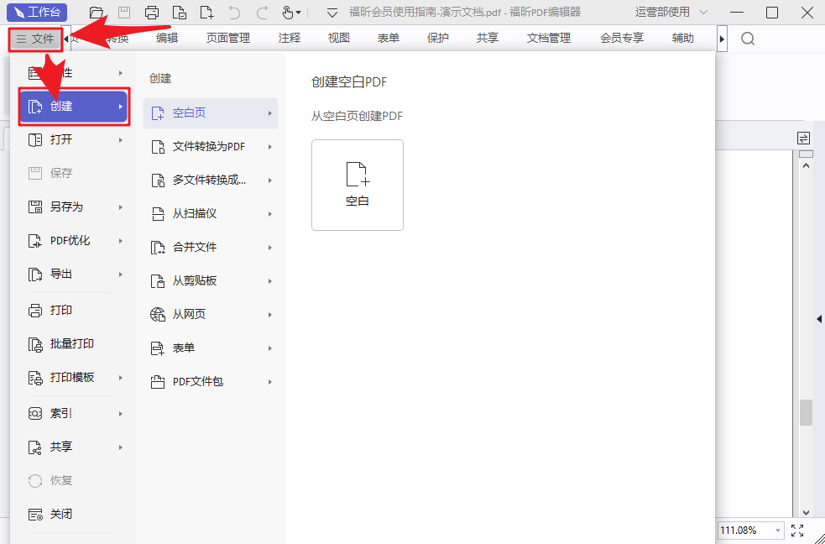This screenshot has width=825, height=544.
Task: Switch to the 页面管理 ribbon tab
Action: click(227, 38)
